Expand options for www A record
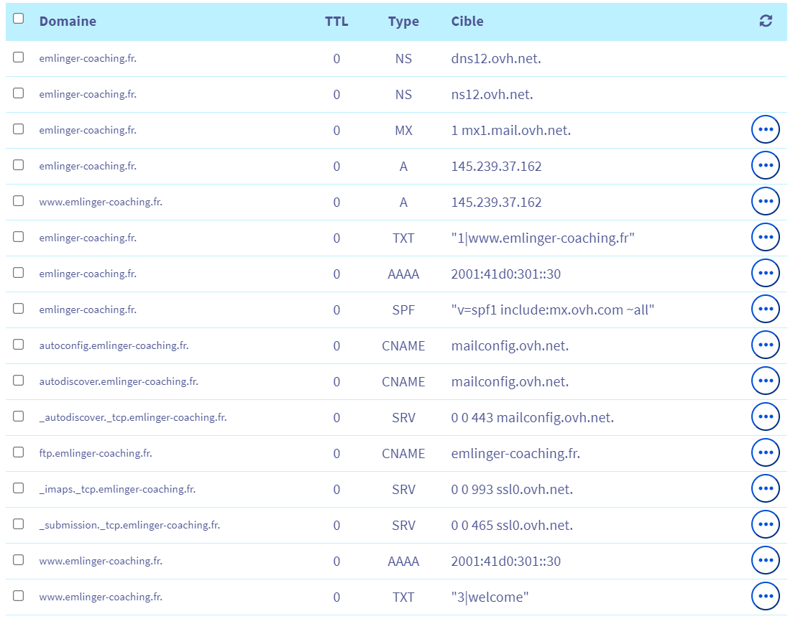Viewport: 798px width, 619px height. (765, 201)
